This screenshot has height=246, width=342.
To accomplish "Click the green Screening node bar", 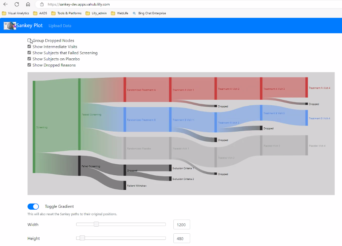I will [34, 127].
